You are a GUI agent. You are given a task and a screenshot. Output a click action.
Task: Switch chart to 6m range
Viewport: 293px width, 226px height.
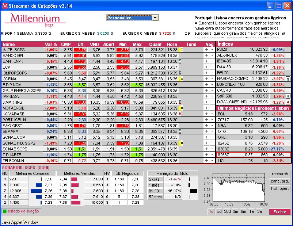point(243,212)
